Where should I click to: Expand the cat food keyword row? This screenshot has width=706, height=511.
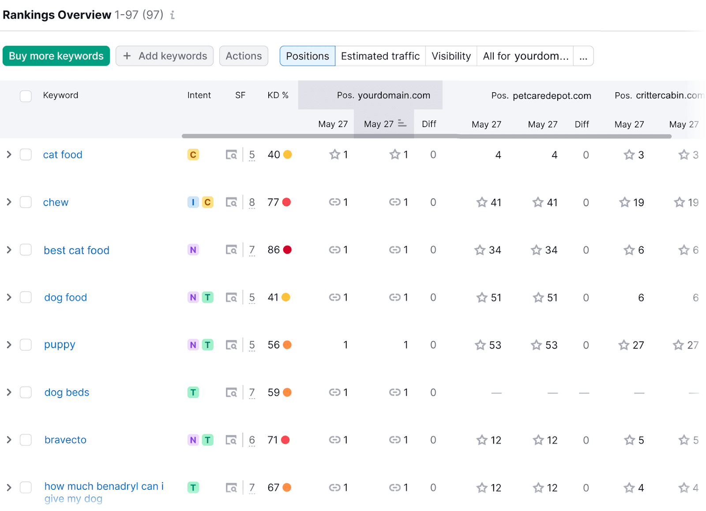(x=8, y=154)
